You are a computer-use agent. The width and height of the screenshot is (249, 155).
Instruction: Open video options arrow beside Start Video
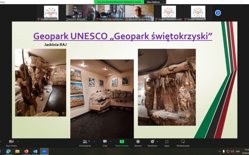(18, 142)
